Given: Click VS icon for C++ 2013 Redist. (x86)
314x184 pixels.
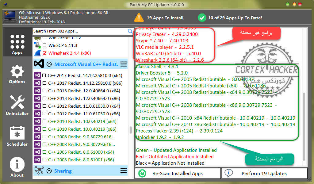Looking at the screenshot, I should [x=37, y=98].
